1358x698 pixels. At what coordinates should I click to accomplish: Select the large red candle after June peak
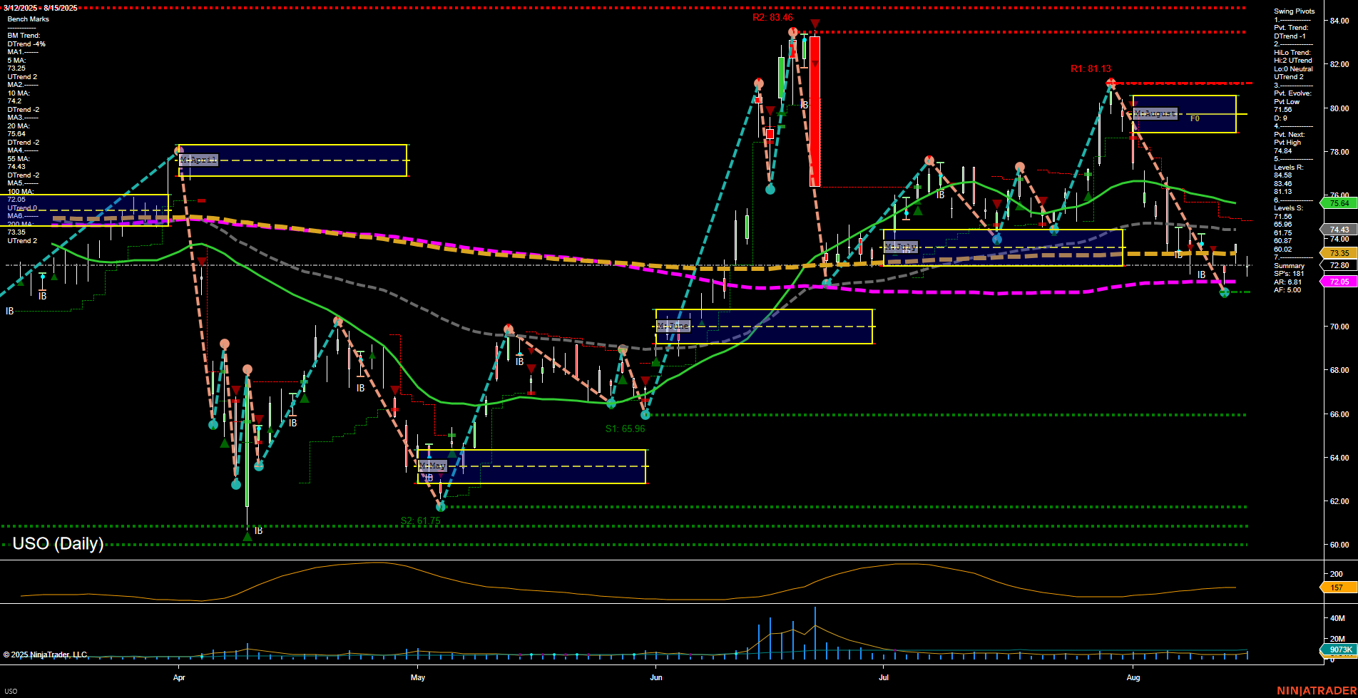point(815,111)
